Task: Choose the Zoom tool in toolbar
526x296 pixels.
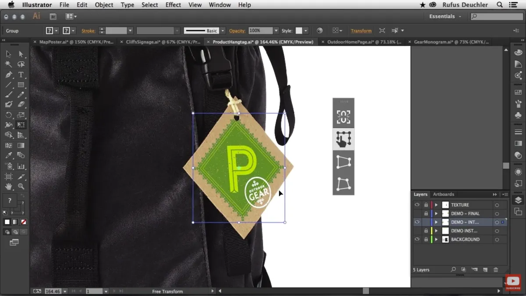Action: click(21, 187)
